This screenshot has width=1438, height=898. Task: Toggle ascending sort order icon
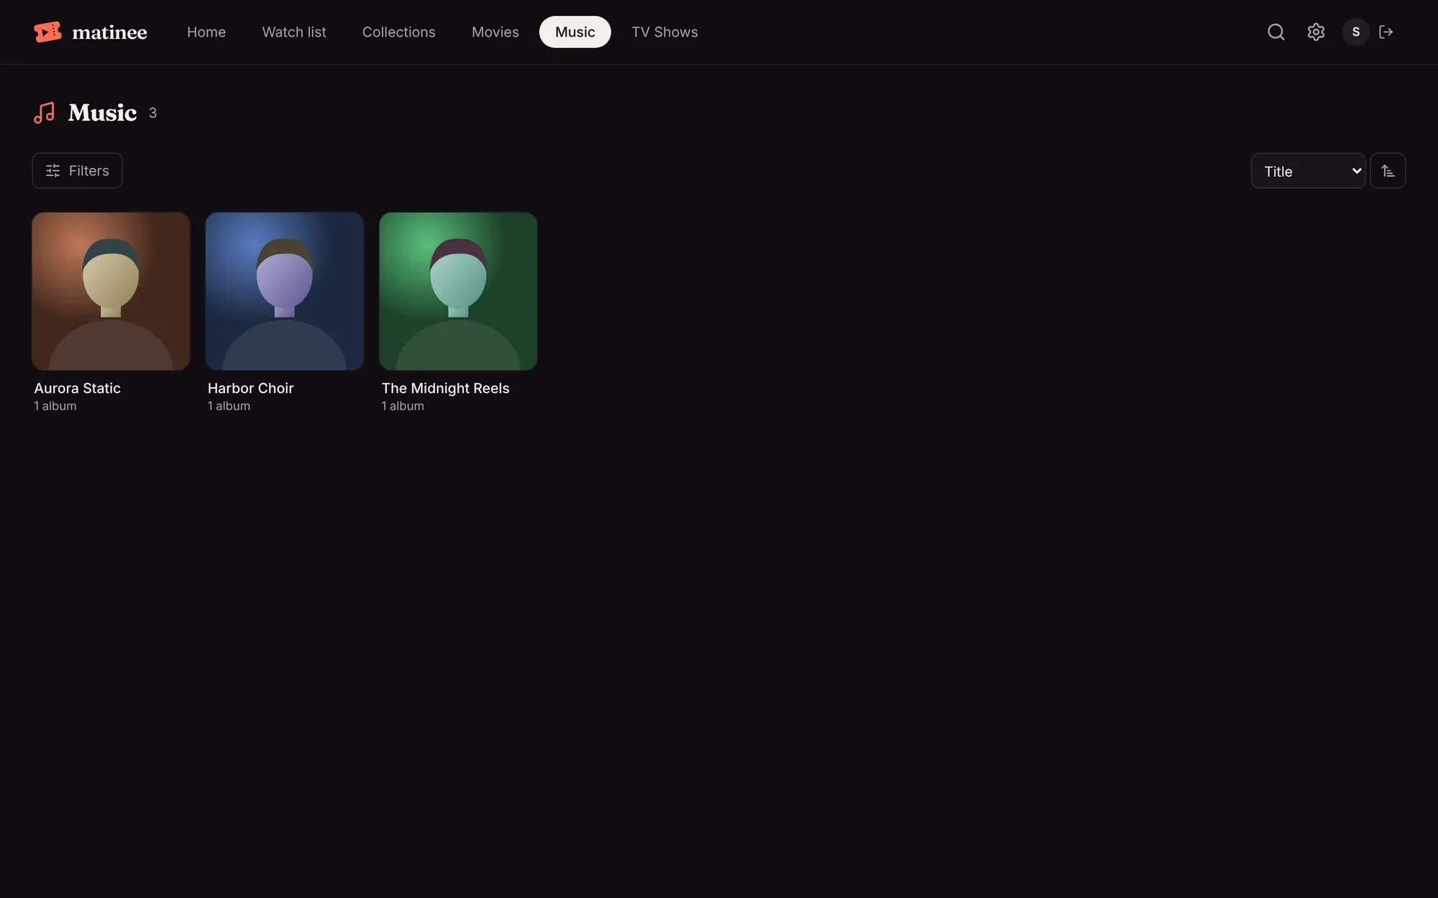coord(1388,171)
